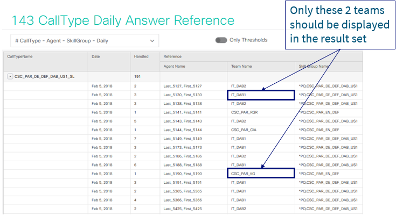396x216 pixels.
Task: Select agent Last_5130, First_5130
Action: [x=183, y=95]
